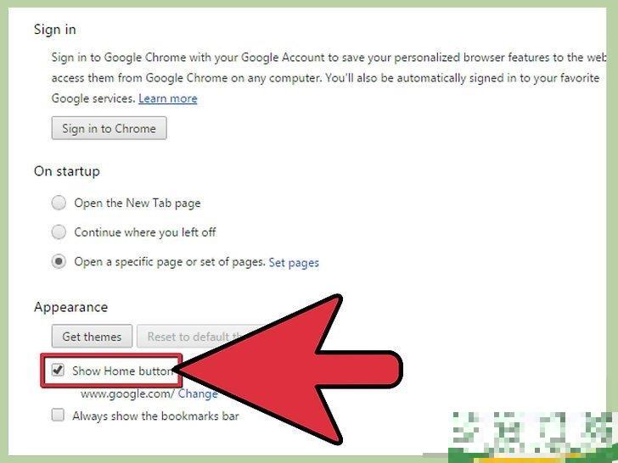
Task: Enable Always show the bookmarks bar checkbox
Action: tap(58, 415)
